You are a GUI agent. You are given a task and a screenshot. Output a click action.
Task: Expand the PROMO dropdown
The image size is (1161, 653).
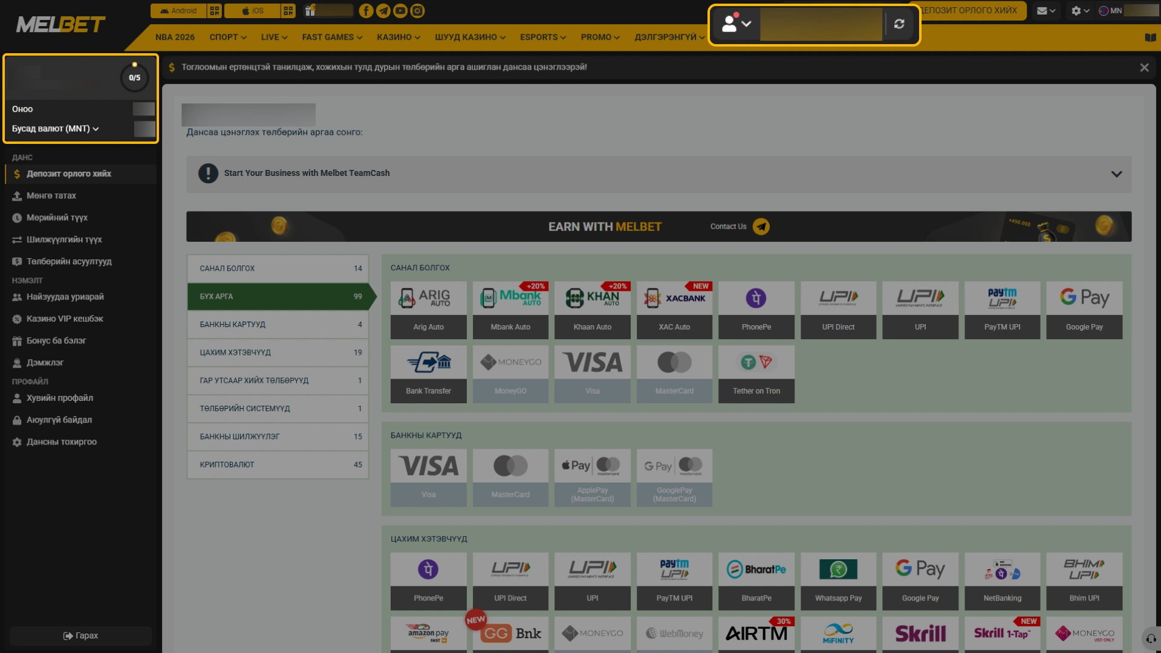(x=600, y=37)
